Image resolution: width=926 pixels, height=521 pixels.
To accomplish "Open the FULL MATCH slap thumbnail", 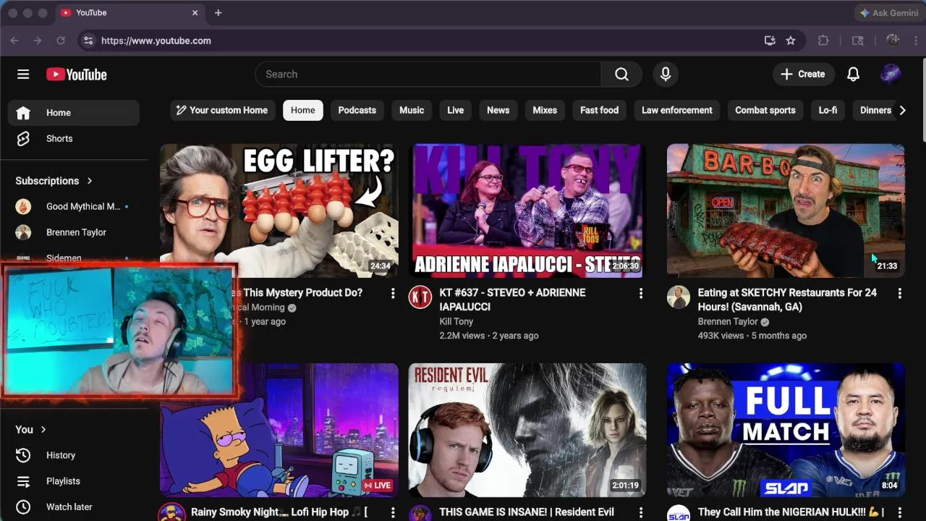I will 786,430.
